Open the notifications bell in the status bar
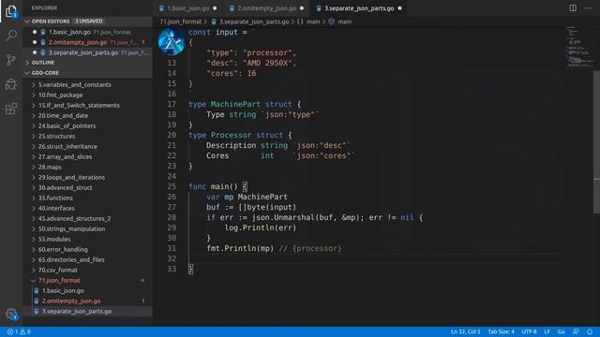 click(590, 331)
